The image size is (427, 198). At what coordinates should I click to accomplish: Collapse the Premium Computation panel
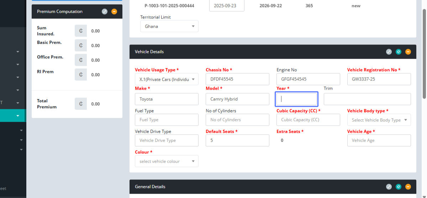[114, 11]
